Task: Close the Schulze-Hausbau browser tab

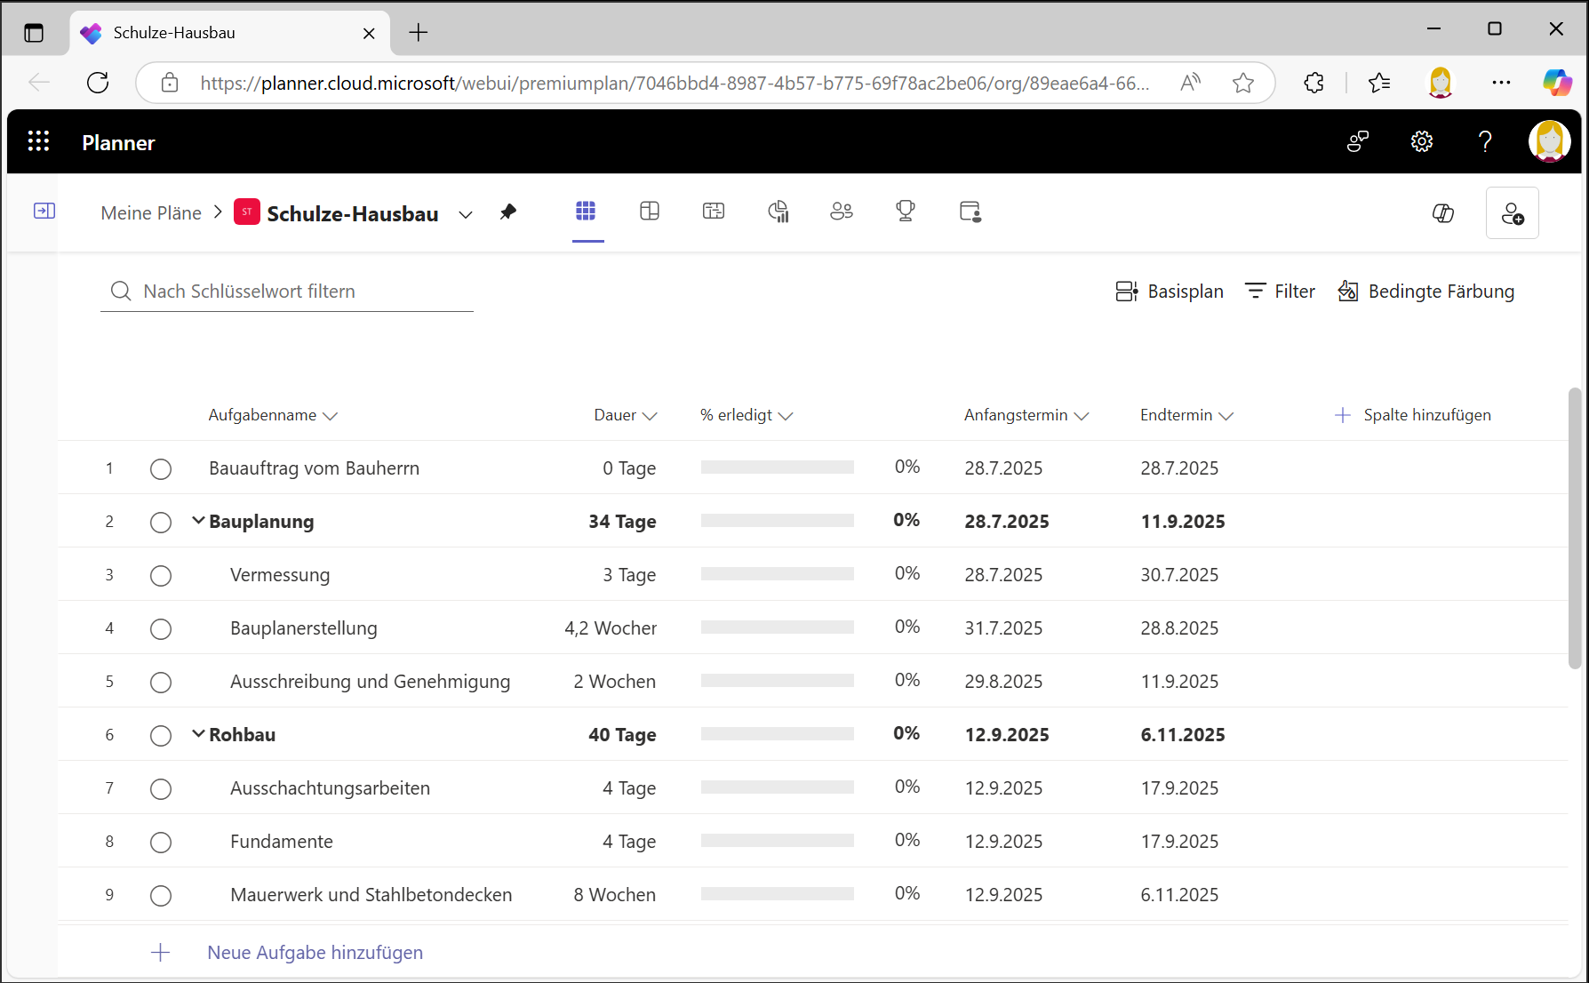Action: 369,34
